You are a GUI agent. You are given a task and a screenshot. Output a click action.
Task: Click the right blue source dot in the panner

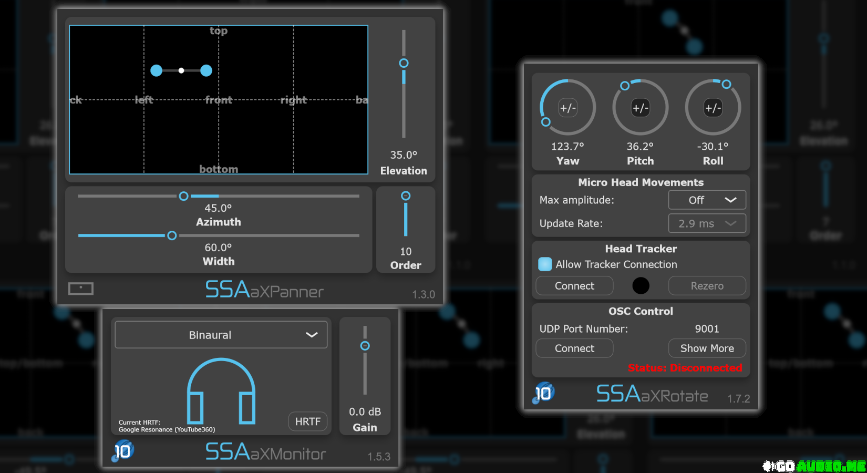(x=206, y=70)
